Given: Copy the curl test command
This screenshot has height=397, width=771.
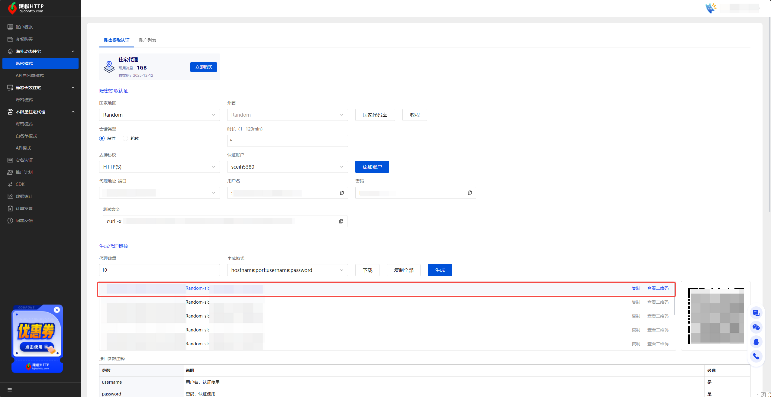Looking at the screenshot, I should point(341,221).
